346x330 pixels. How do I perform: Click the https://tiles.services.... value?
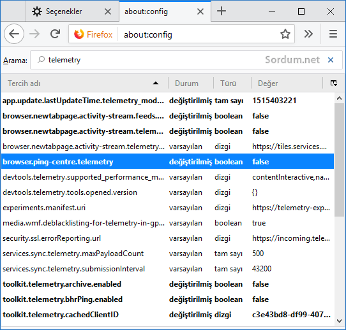289,147
